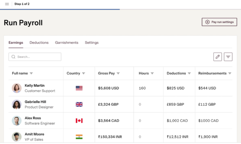Click Kelly Martin's avatar
This screenshot has height=144, width=241.
17,88
